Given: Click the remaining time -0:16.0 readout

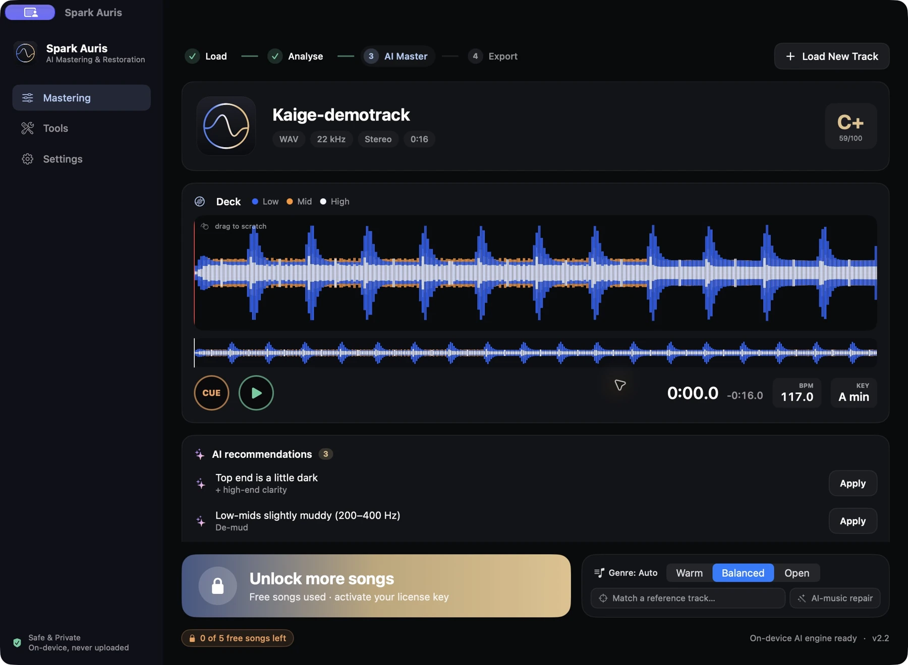Looking at the screenshot, I should pyautogui.click(x=745, y=395).
